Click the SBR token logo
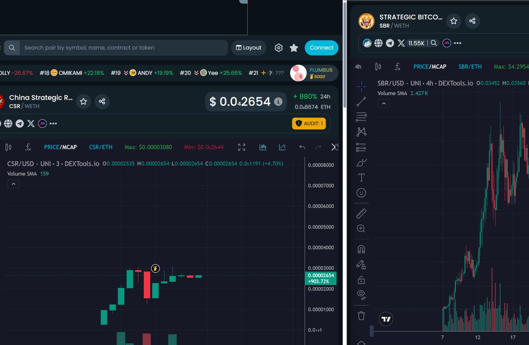This screenshot has height=345, width=529. tap(366, 21)
